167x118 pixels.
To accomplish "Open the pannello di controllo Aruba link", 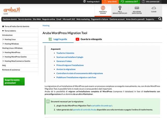I will (85, 110).
